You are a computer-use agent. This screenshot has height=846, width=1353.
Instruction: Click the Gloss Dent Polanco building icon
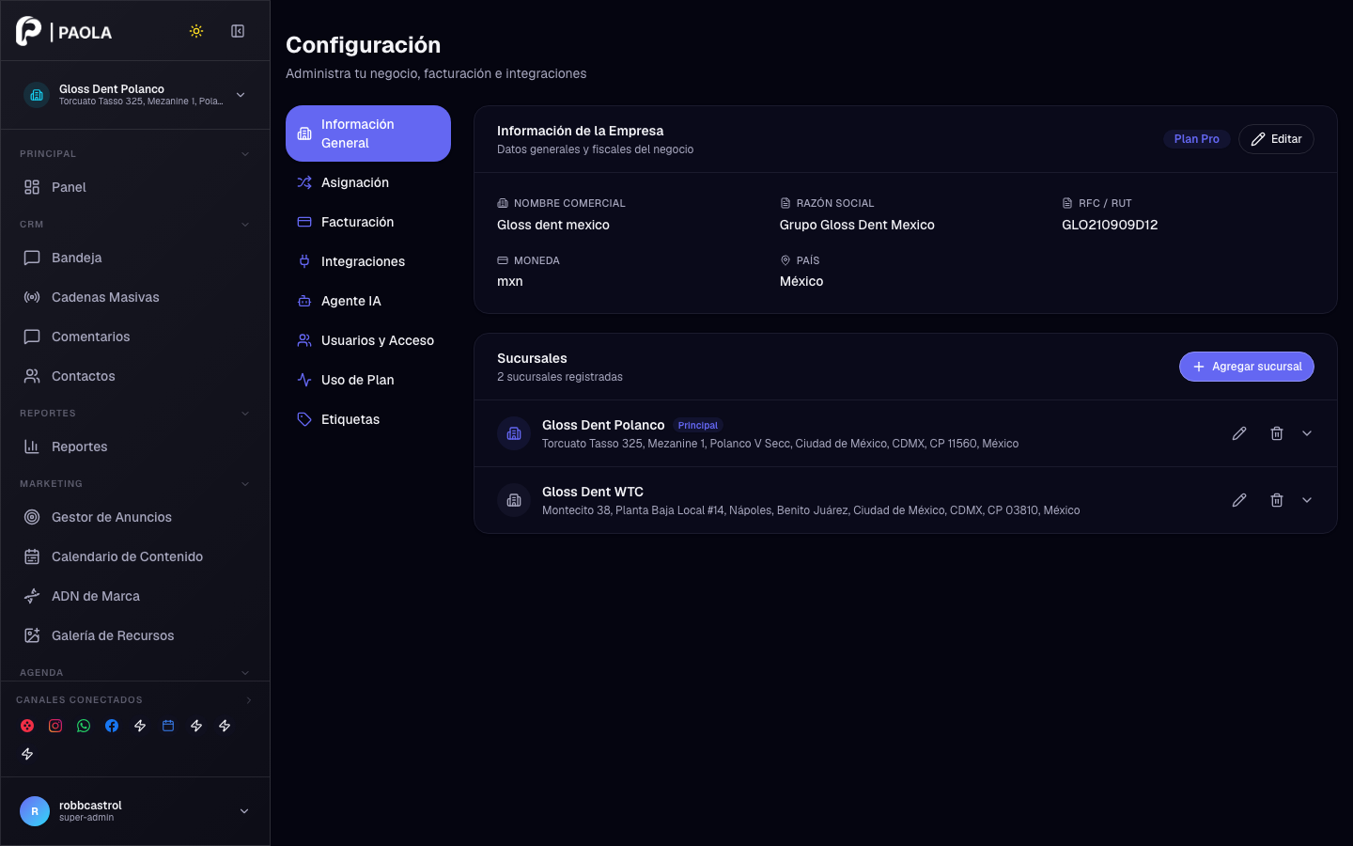pyautogui.click(x=514, y=433)
